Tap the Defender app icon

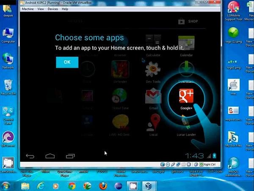click(120, 69)
